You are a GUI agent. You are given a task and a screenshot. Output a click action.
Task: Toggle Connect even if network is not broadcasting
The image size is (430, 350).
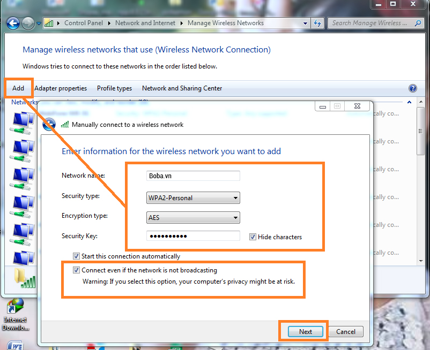(x=77, y=270)
